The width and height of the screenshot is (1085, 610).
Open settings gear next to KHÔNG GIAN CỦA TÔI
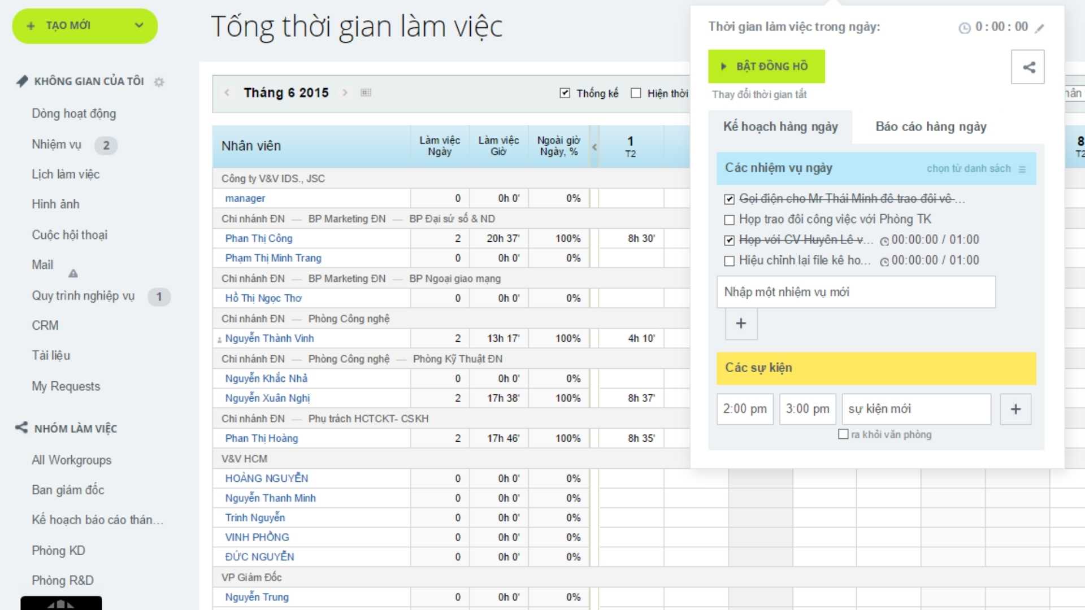(159, 82)
